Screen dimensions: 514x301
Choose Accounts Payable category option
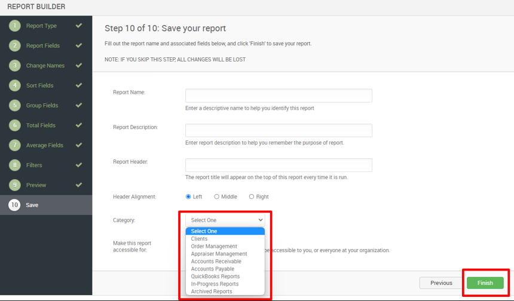point(225,269)
